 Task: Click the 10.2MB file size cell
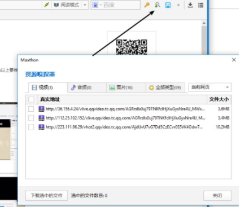[x=222, y=127]
